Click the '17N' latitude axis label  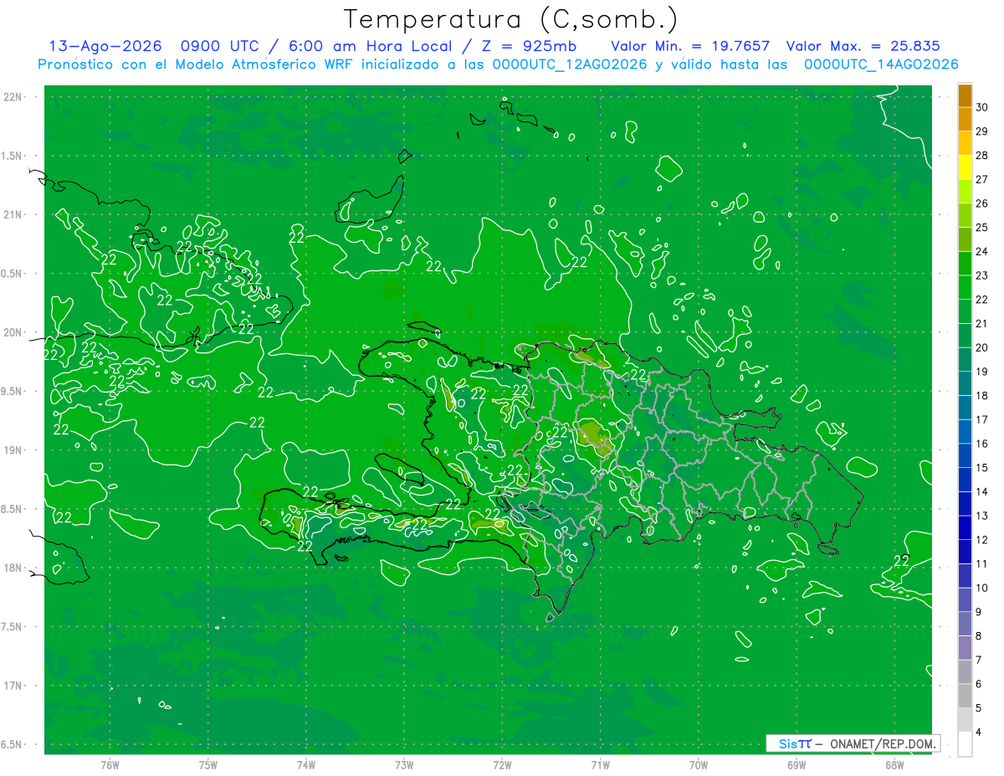tap(14, 686)
